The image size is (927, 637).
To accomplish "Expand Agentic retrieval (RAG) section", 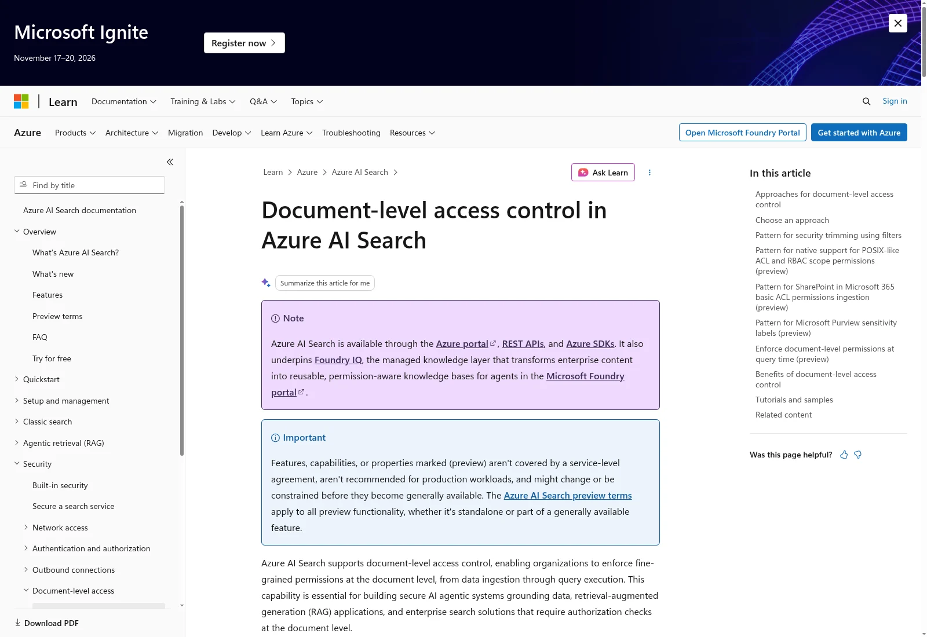I will pos(17,443).
